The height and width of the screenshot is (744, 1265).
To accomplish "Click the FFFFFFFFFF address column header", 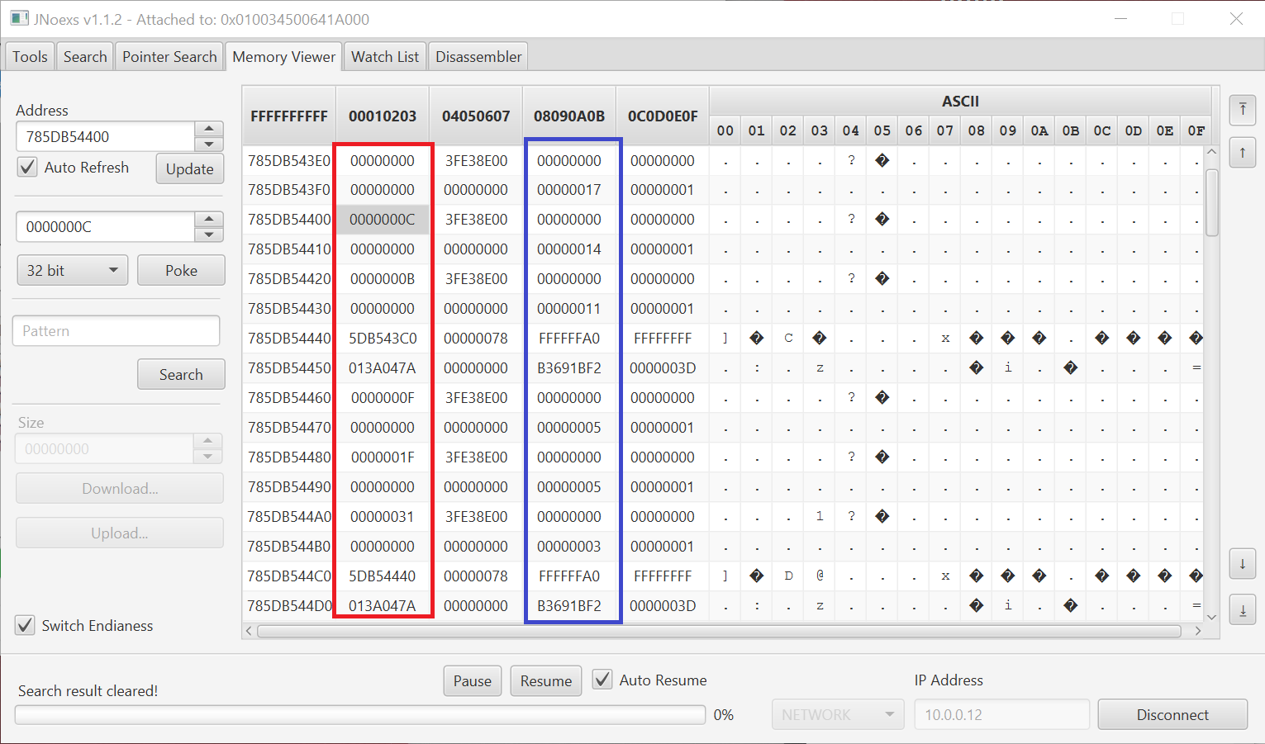I will point(289,116).
